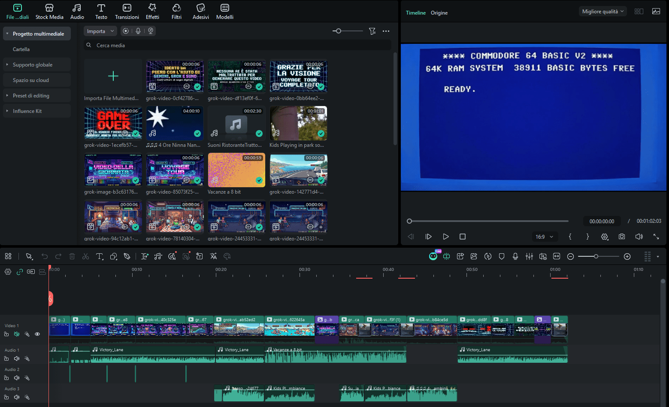Take a snapshot with the camera icon
Screen dimensions: 669x407
(622, 237)
